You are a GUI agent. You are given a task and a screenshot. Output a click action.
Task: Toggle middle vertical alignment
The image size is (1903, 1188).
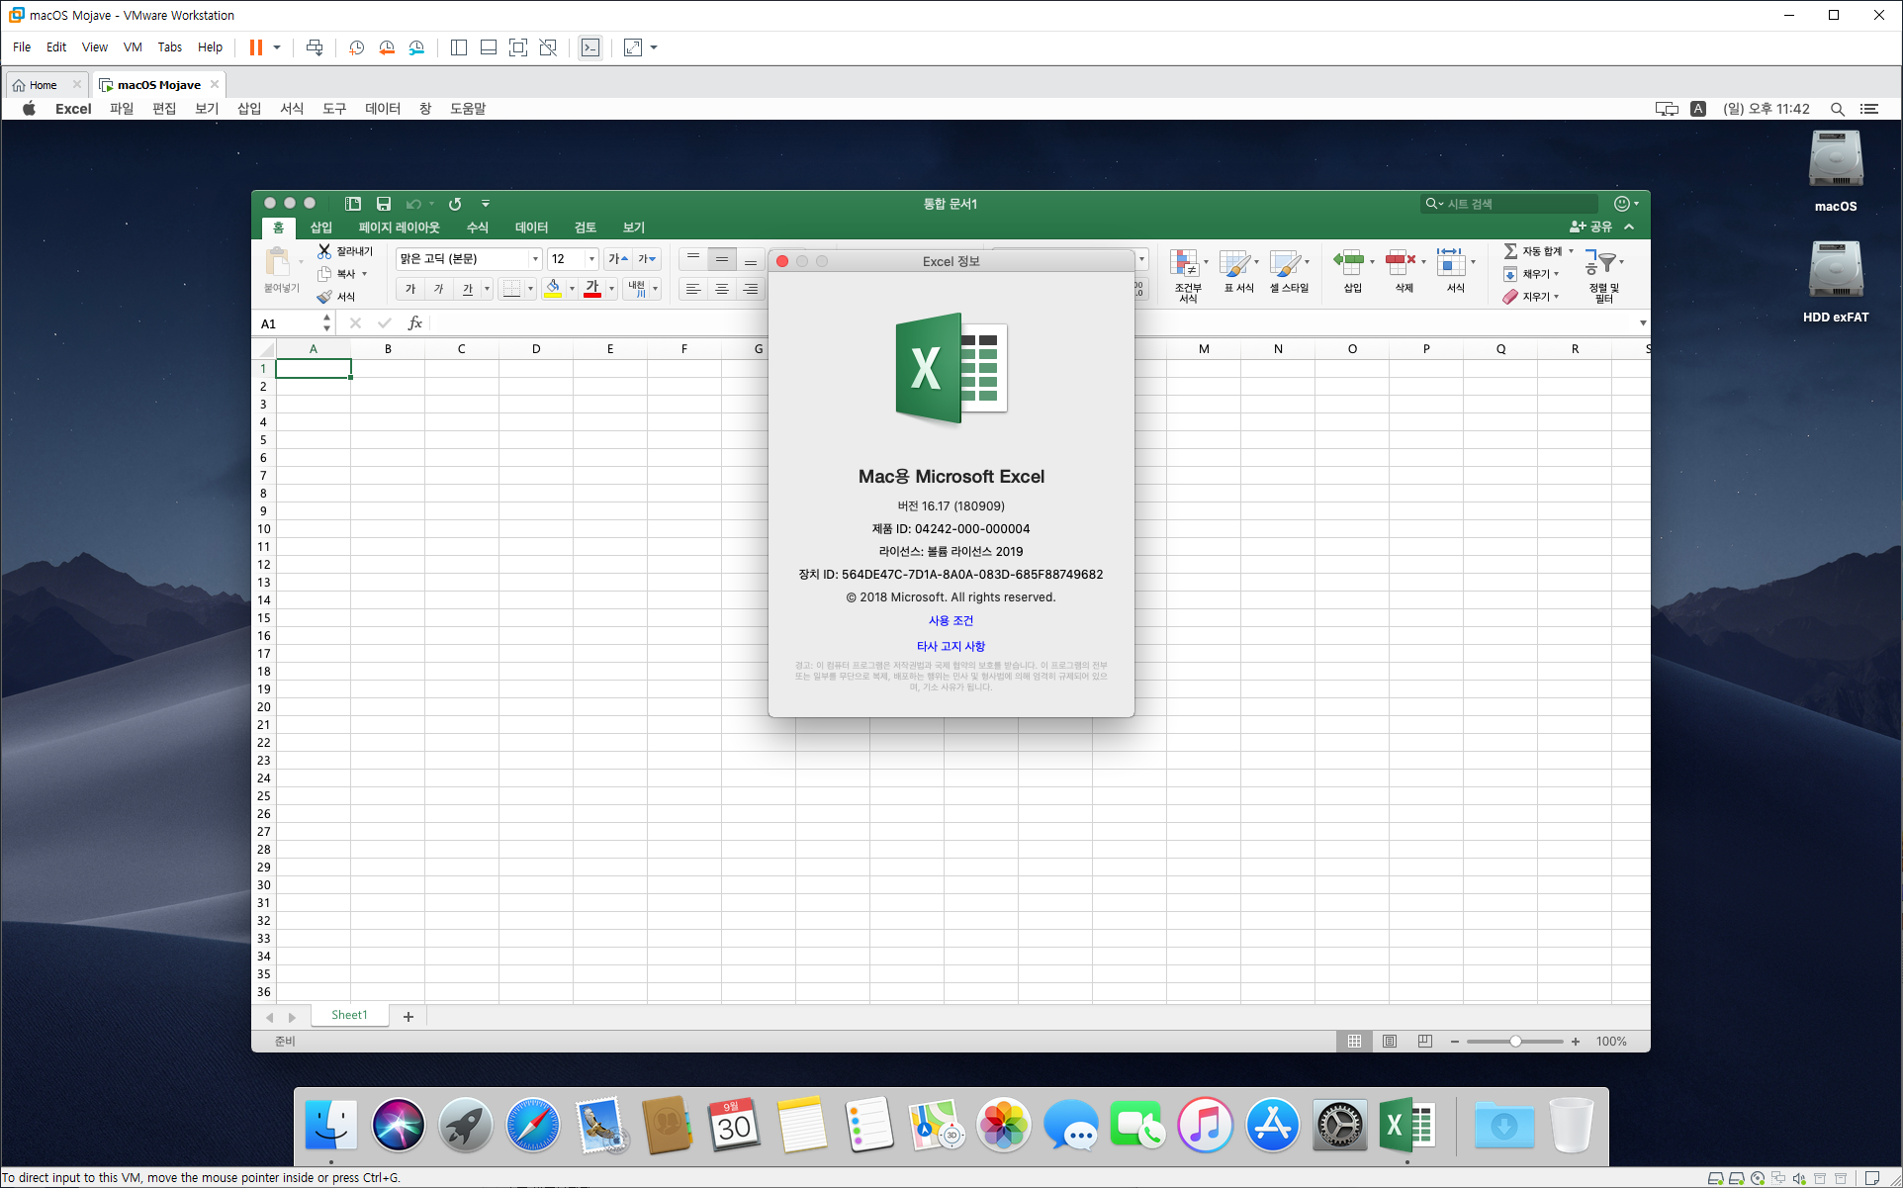coord(722,259)
